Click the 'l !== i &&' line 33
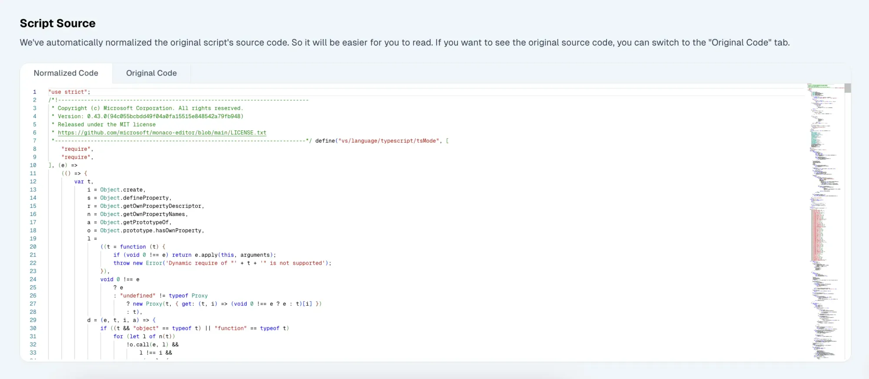 pyautogui.click(x=156, y=353)
